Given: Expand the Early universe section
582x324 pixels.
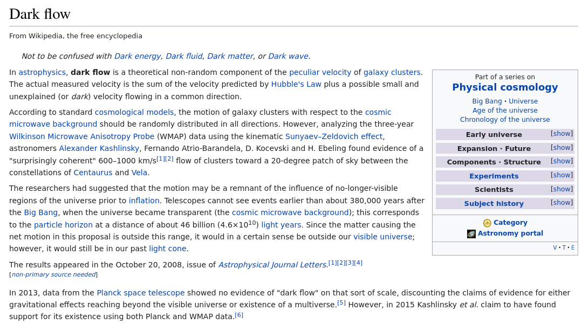Looking at the screenshot, I should point(562,134).
